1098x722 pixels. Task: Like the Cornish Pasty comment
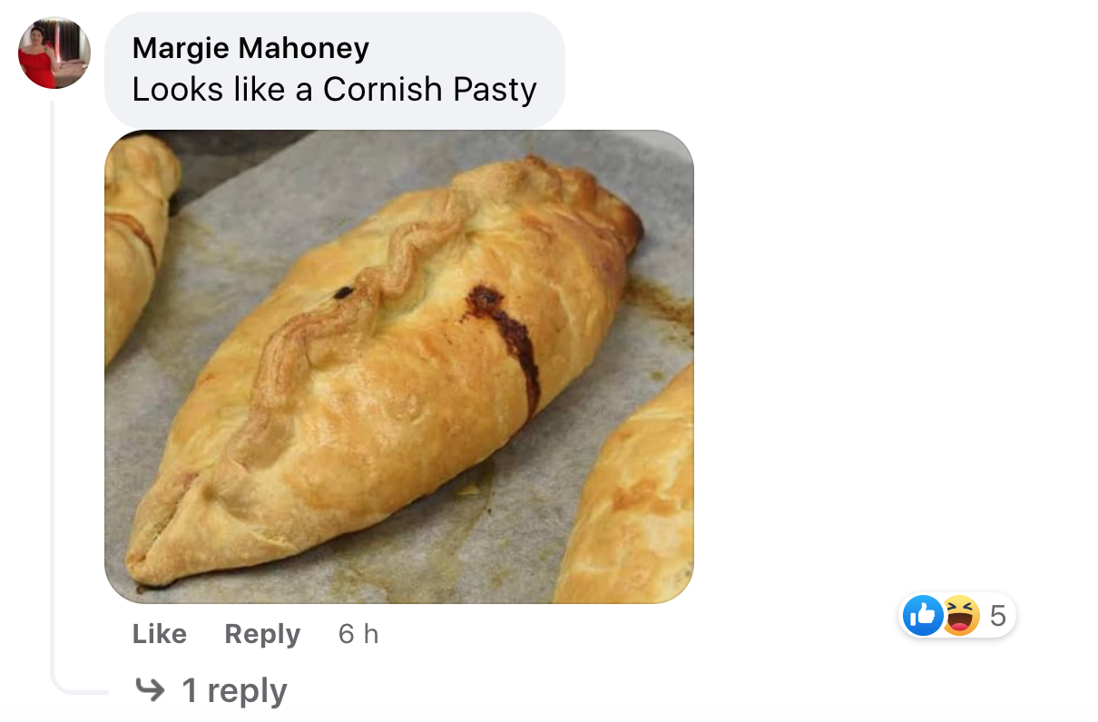point(160,634)
